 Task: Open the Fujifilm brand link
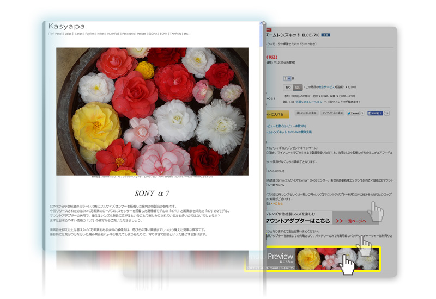(90, 34)
